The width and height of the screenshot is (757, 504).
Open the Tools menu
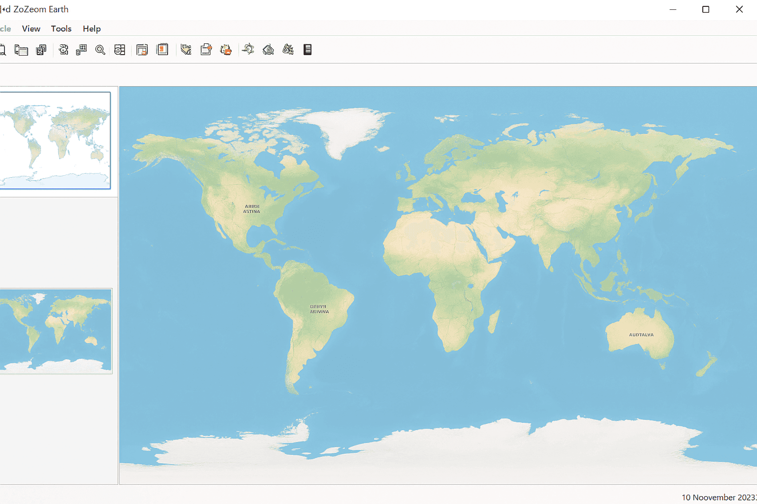click(x=61, y=29)
